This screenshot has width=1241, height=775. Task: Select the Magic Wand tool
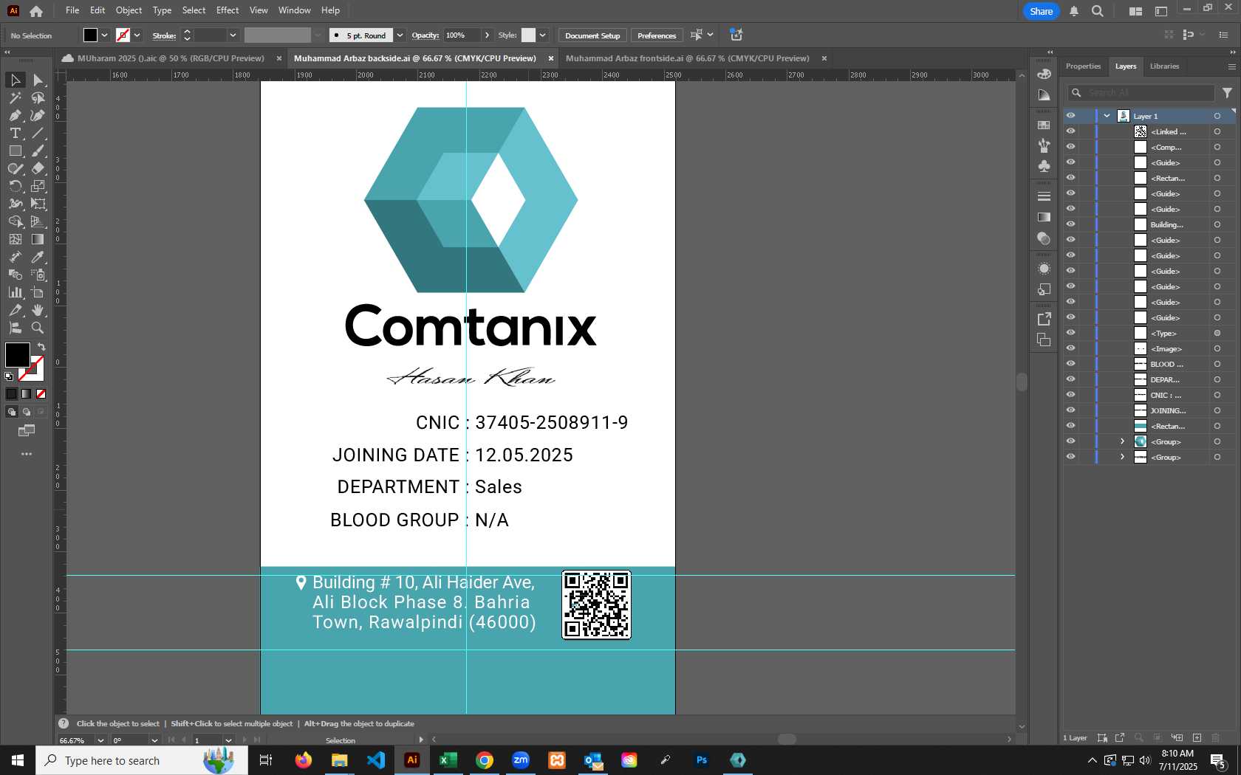coord(15,97)
